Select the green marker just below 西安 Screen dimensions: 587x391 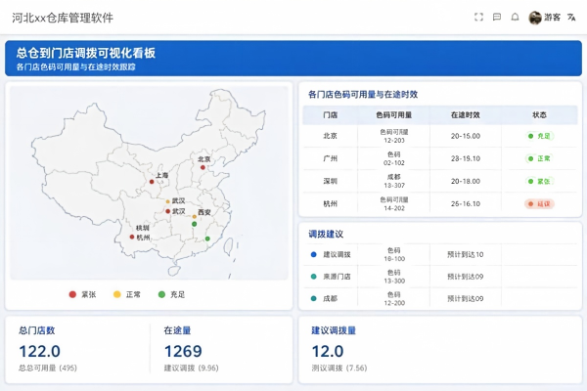(x=194, y=224)
